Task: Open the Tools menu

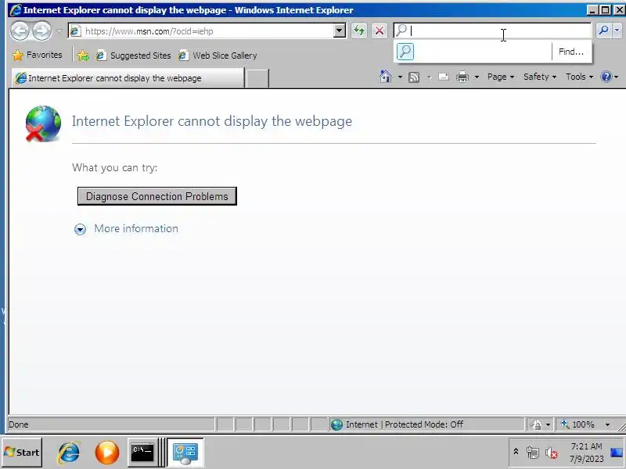Action: coord(579,77)
